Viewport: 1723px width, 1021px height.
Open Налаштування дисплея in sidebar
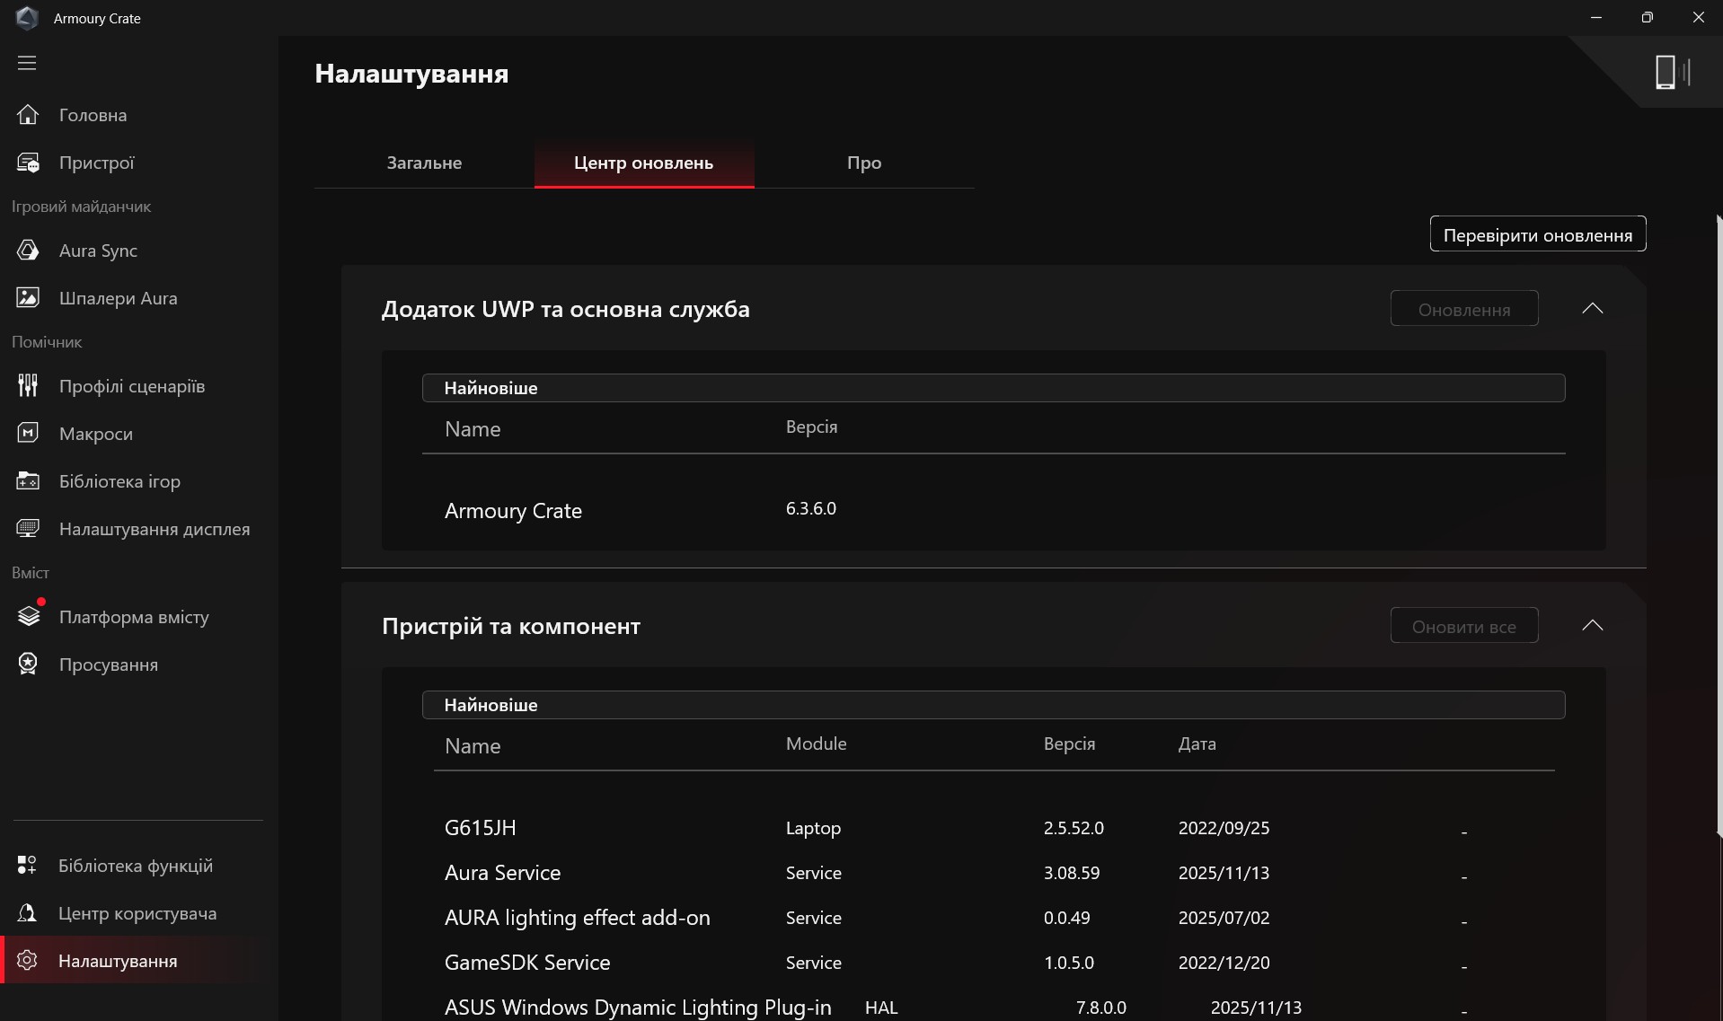[154, 529]
